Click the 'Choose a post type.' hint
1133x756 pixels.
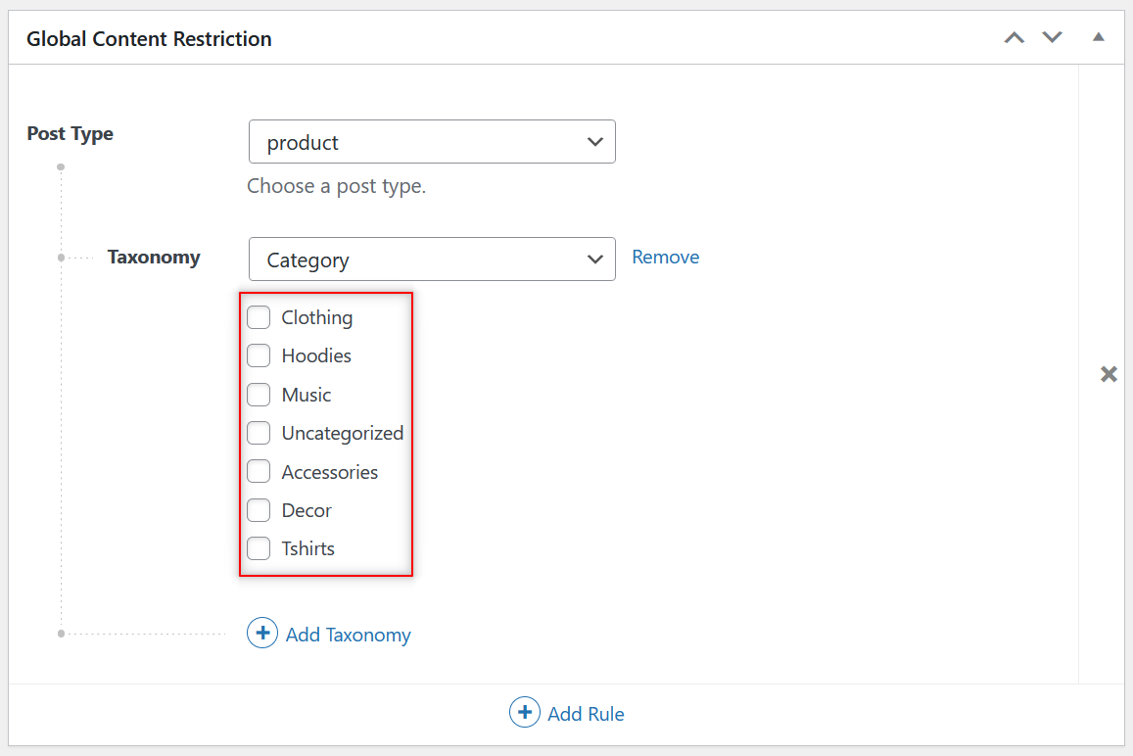pos(337,186)
